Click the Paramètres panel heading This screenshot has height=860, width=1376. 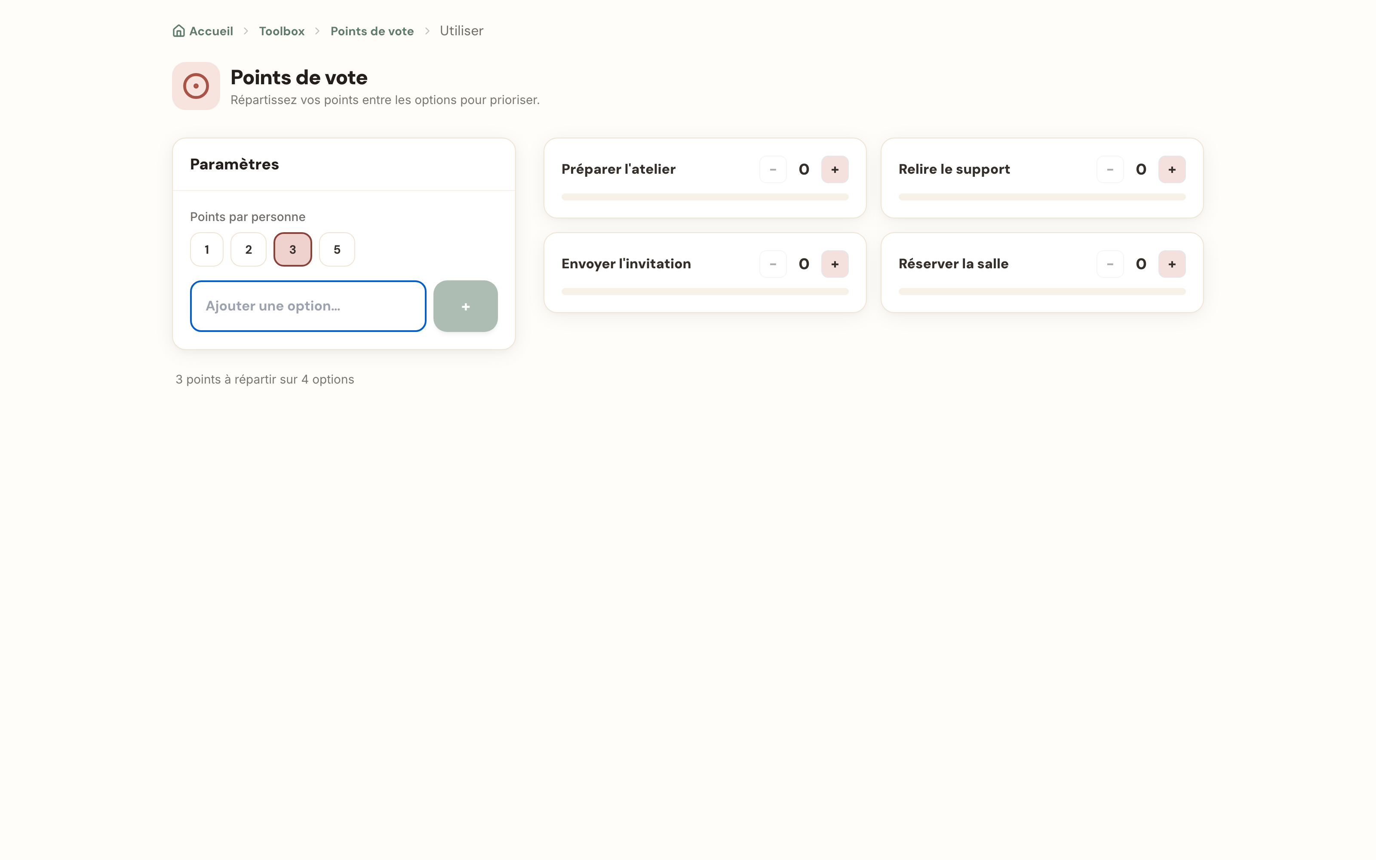click(x=234, y=164)
